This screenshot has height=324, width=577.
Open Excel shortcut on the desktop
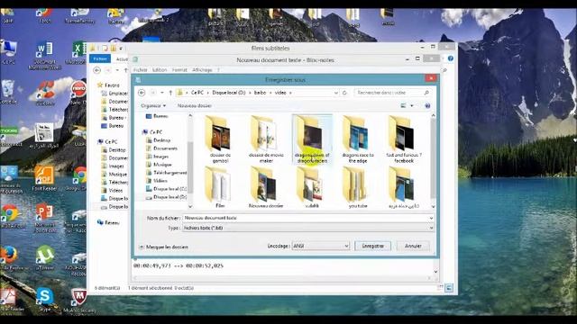[x=78, y=53]
